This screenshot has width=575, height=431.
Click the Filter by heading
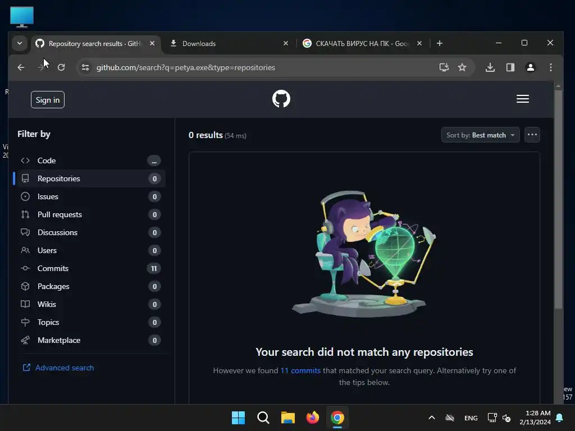(x=34, y=134)
